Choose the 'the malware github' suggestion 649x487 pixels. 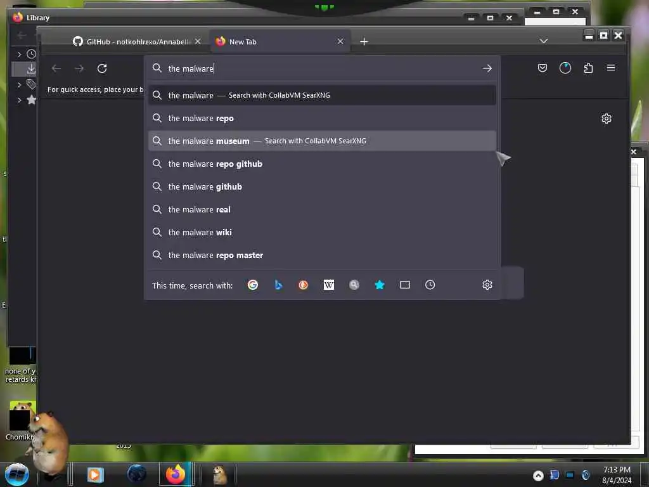click(x=322, y=186)
